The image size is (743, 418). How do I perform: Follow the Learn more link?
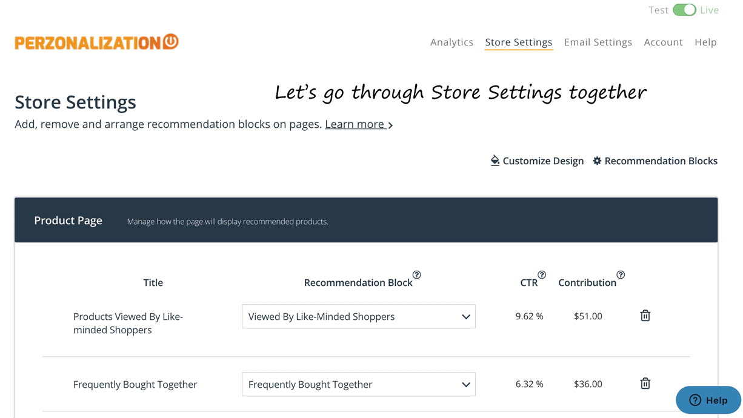tap(359, 124)
